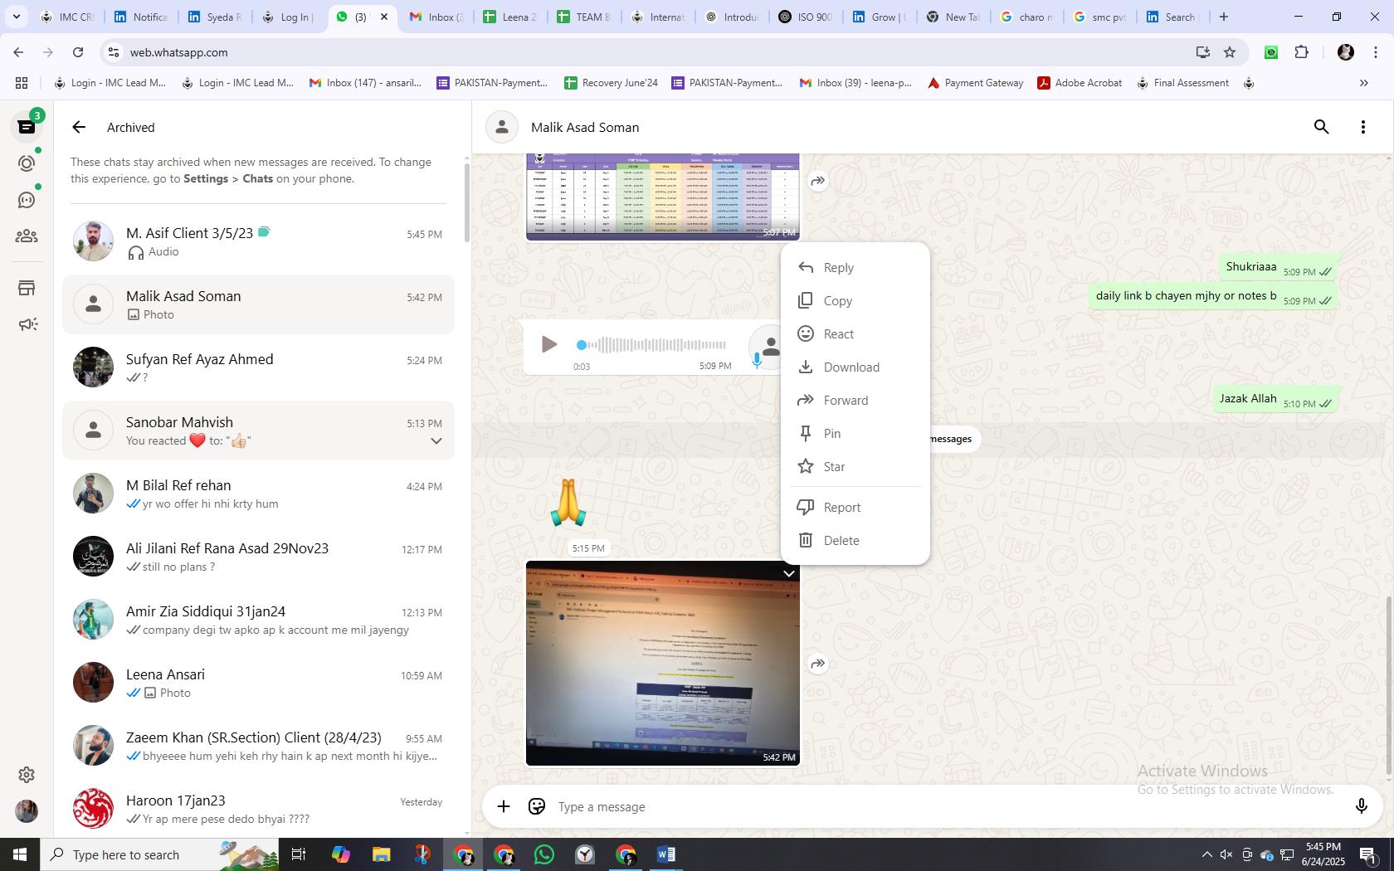
Task: Open File Explorer from taskbar
Action: point(381,854)
